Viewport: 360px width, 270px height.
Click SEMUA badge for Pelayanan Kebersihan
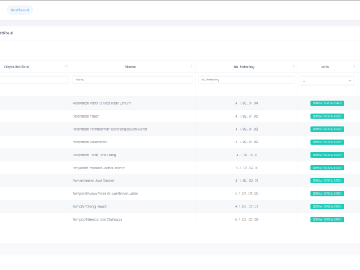[x=327, y=142]
